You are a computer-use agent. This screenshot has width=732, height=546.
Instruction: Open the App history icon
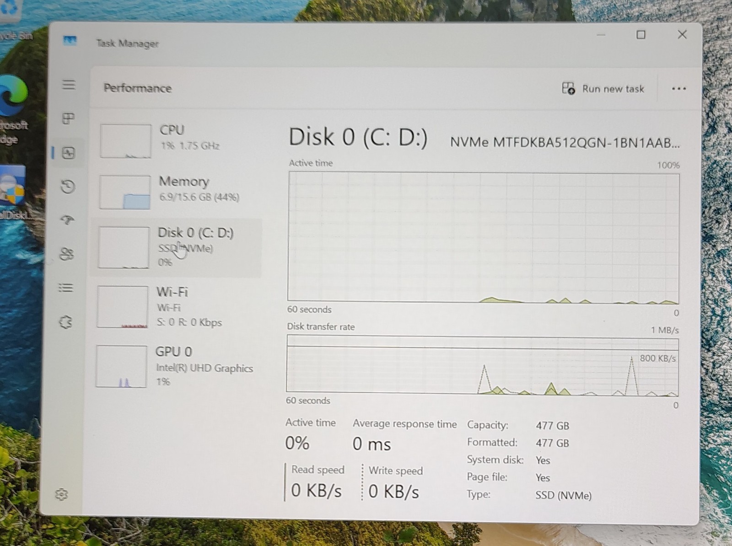[x=68, y=187]
